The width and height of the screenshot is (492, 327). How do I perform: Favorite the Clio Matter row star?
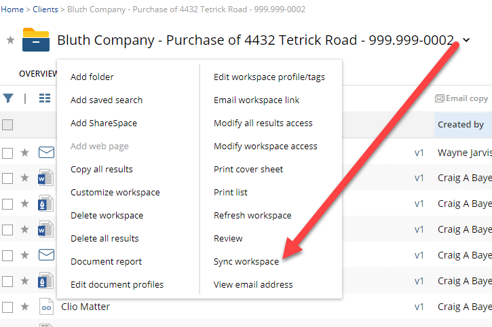(x=25, y=307)
